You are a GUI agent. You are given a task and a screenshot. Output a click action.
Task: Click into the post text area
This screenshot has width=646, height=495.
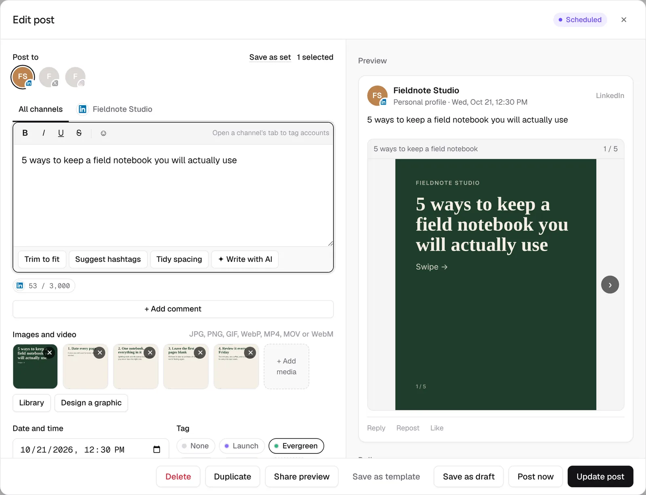point(173,195)
